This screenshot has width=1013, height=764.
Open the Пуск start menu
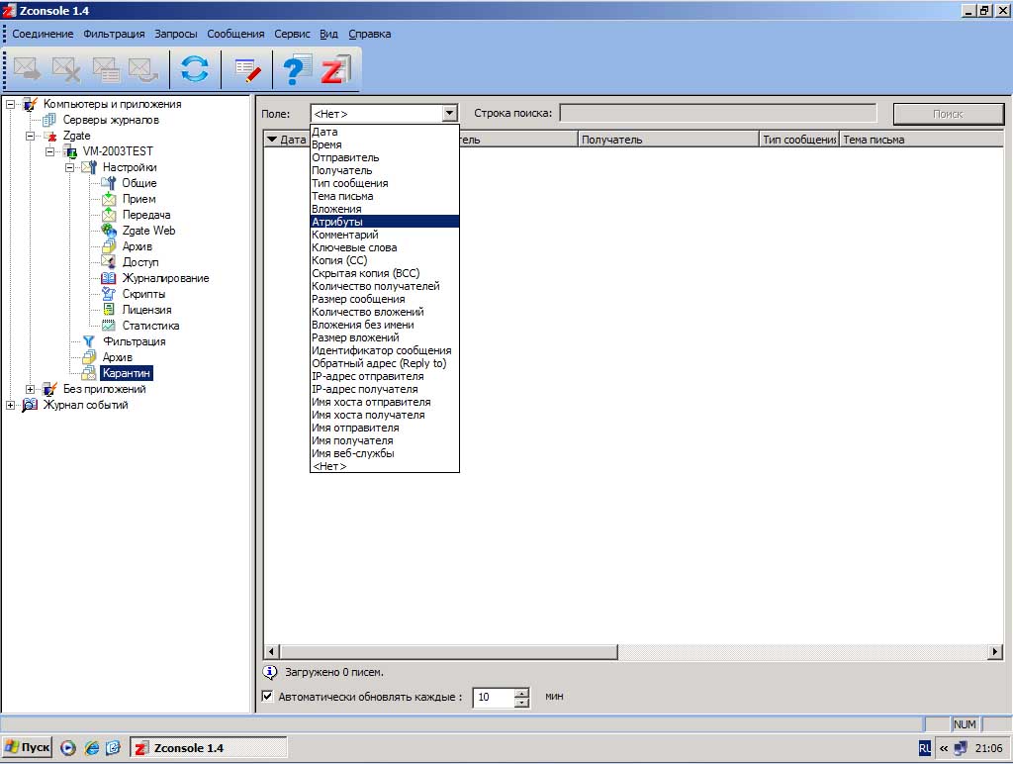pos(27,747)
